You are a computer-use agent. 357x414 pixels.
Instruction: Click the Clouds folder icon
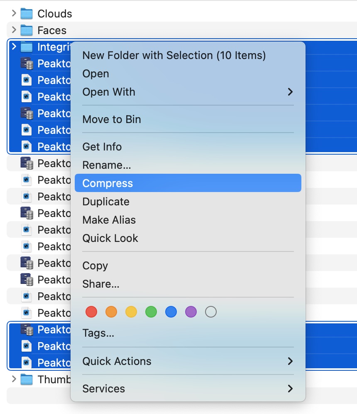tap(27, 14)
